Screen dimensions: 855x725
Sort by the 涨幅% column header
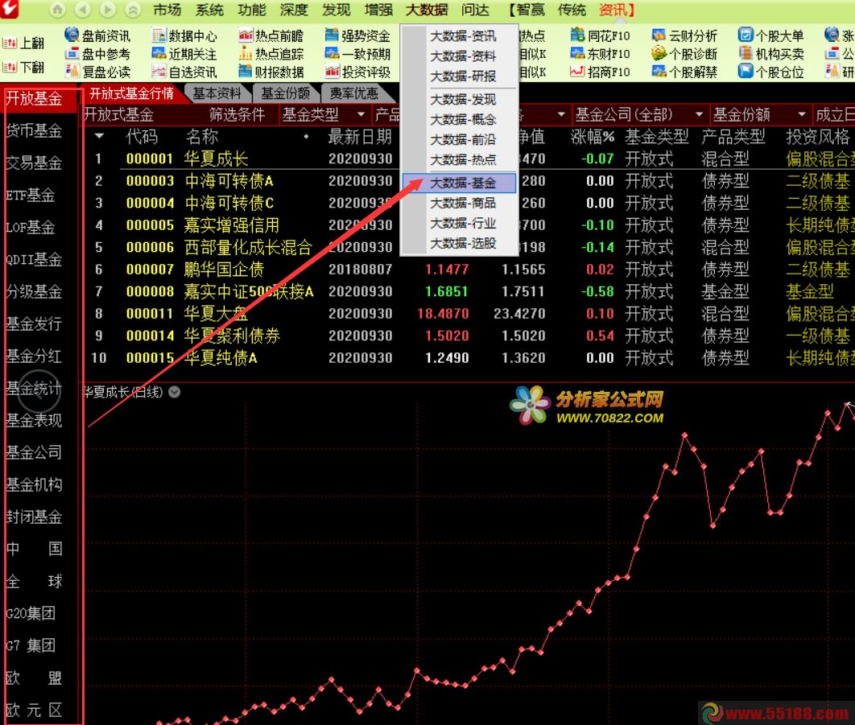[593, 136]
